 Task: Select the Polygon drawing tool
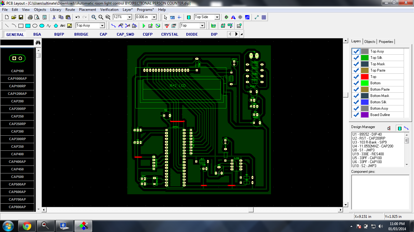pos(56,26)
